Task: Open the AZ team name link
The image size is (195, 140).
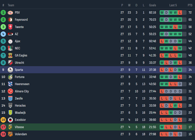Action: 16,34
